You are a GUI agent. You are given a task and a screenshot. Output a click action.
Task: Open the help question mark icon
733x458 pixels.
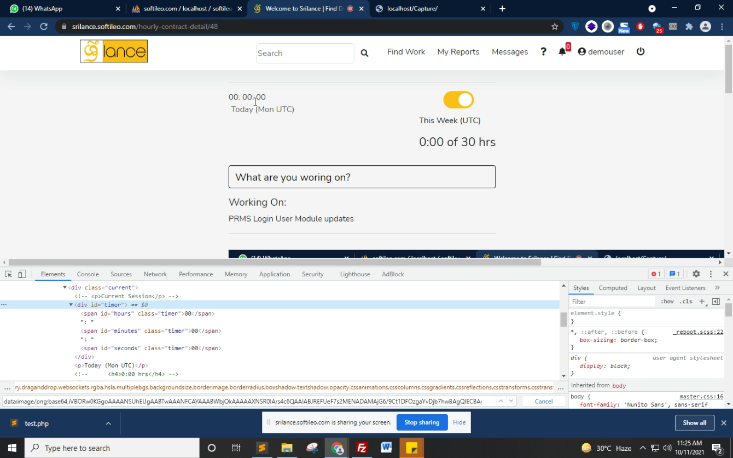543,51
